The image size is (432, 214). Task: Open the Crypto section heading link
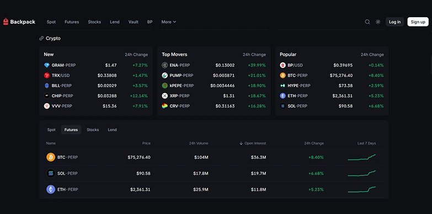click(53, 38)
